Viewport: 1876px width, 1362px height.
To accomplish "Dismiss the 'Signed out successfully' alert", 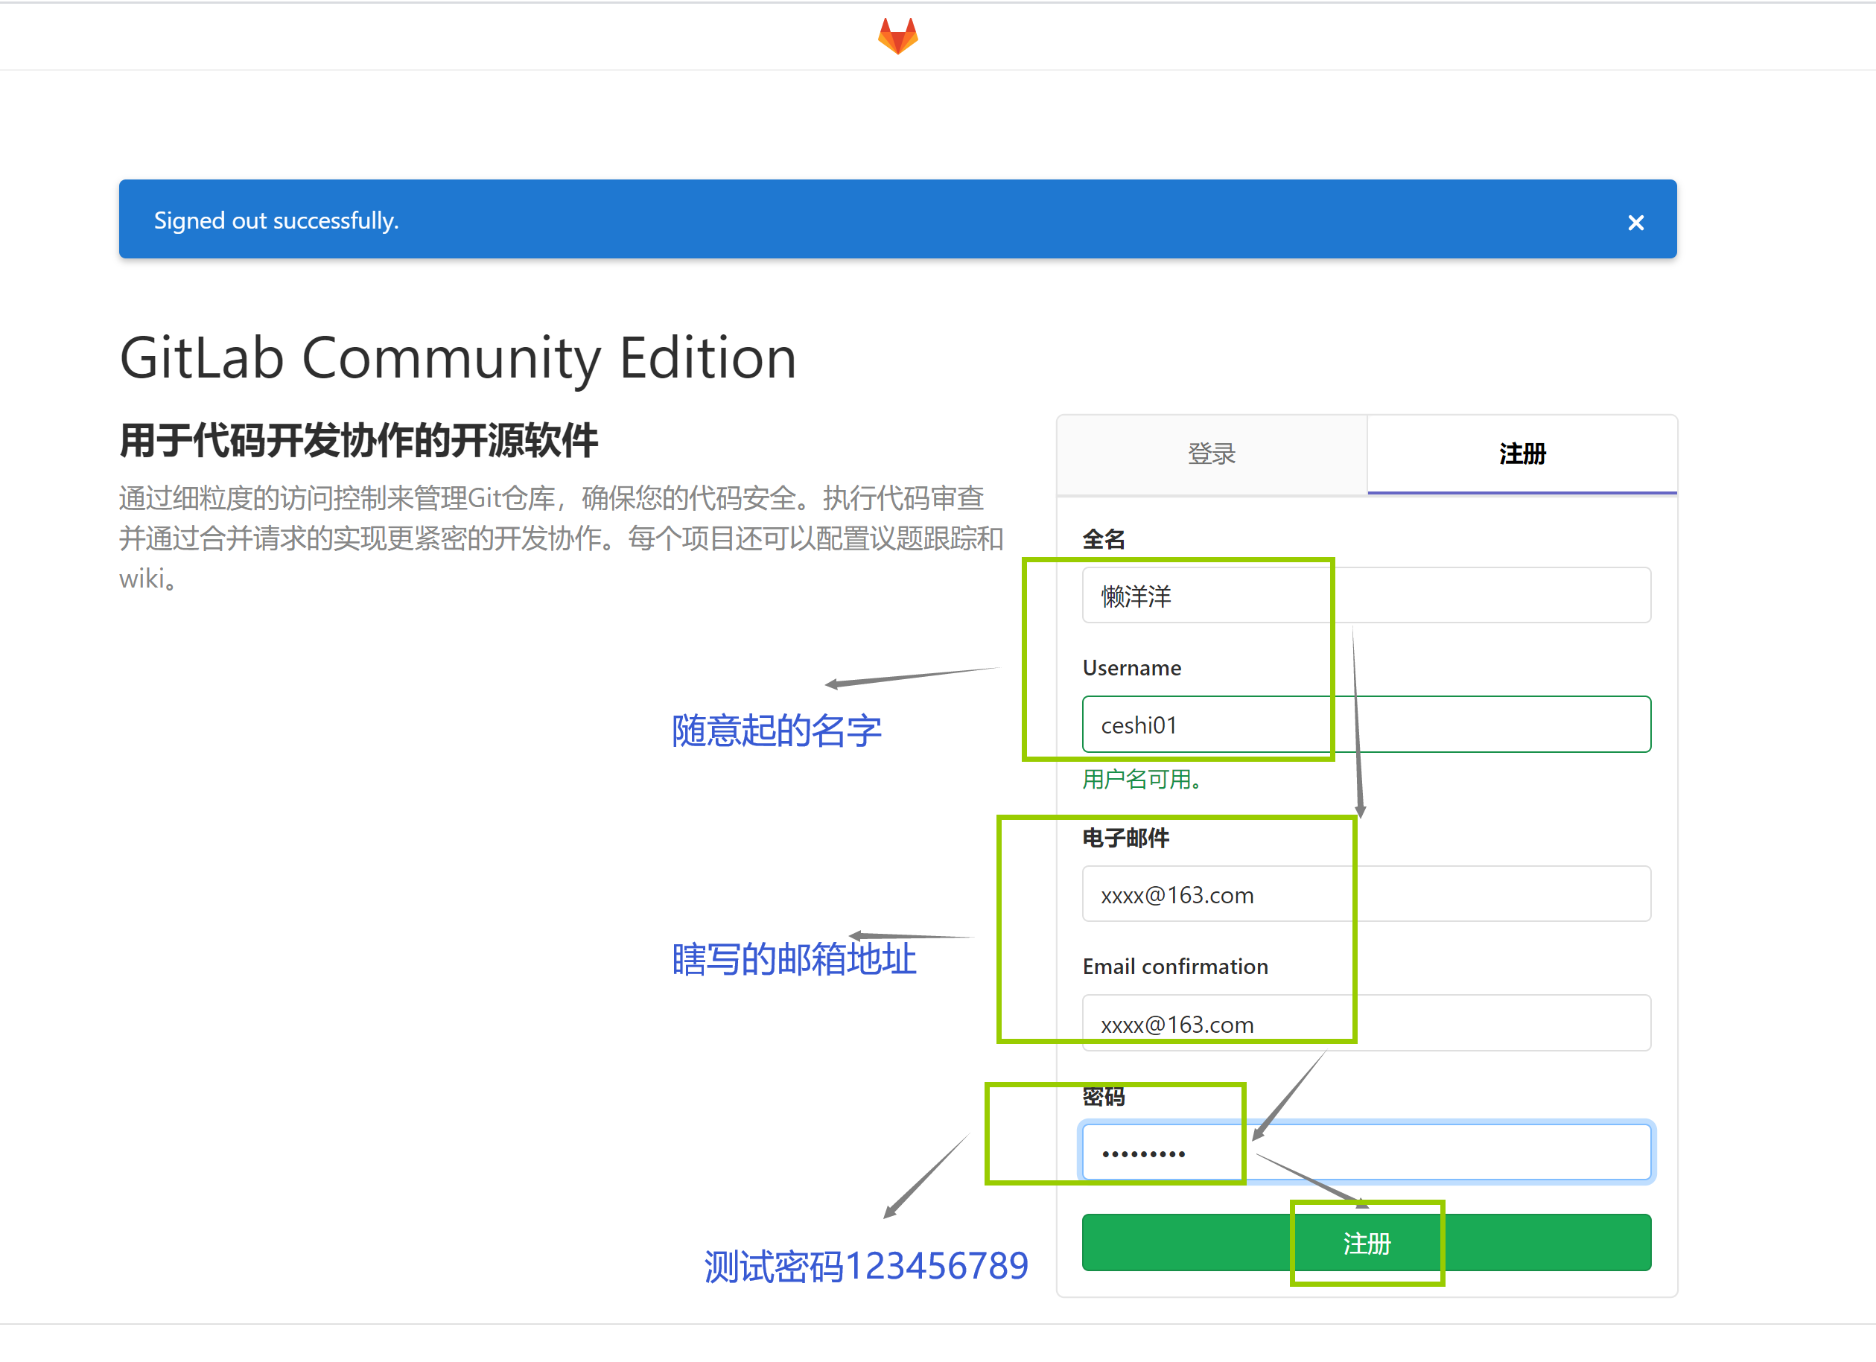I will pos(1635,223).
